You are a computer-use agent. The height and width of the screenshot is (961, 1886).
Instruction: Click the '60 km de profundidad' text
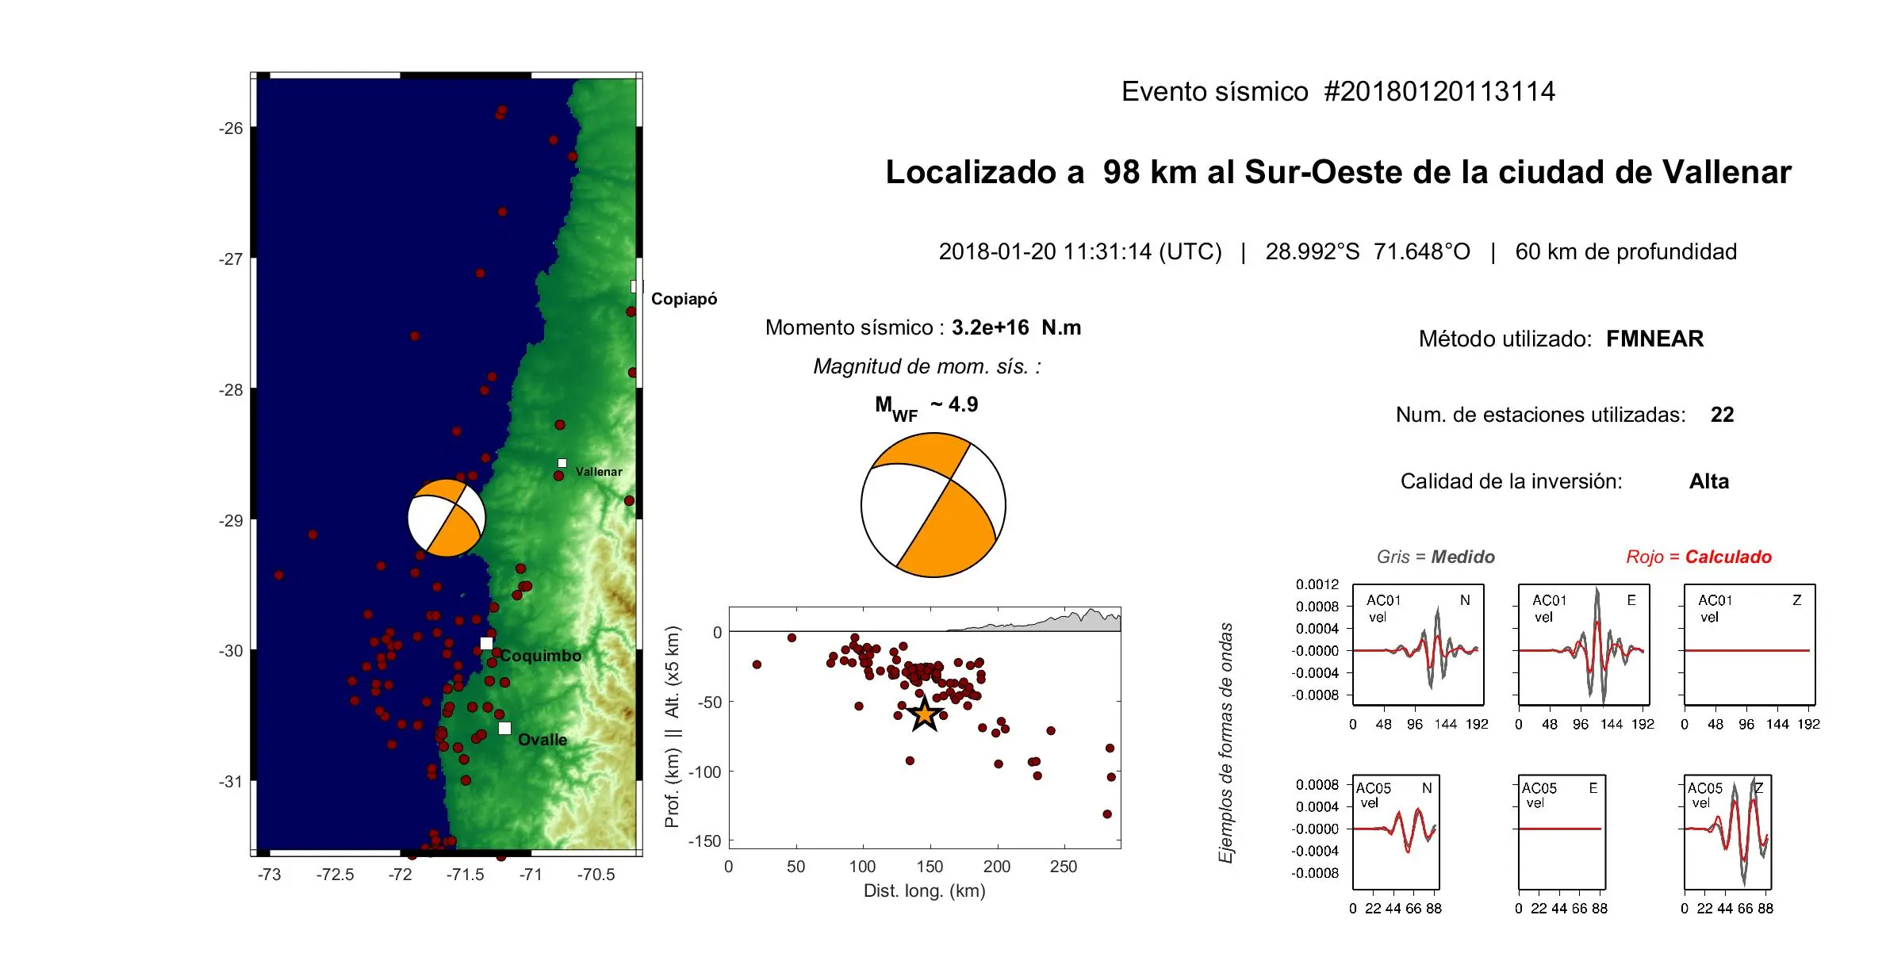pos(1626,251)
